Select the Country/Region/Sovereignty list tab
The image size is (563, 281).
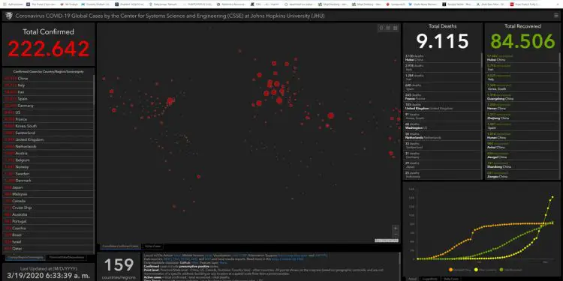[25, 257]
